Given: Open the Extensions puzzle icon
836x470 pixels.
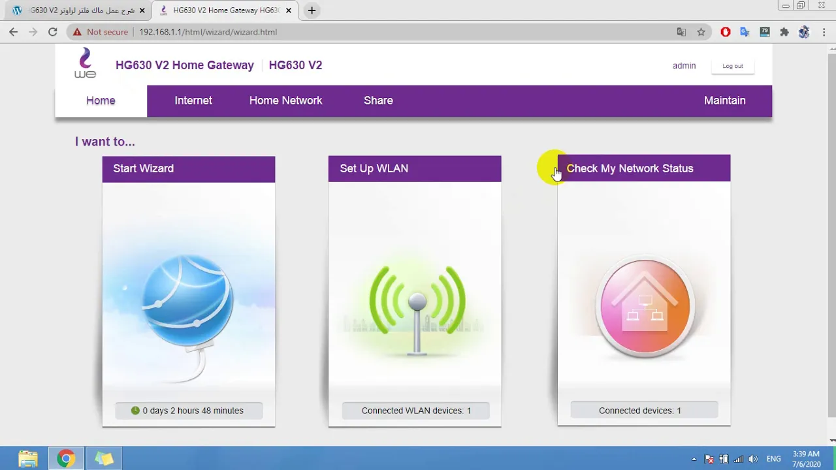Looking at the screenshot, I should [x=784, y=32].
